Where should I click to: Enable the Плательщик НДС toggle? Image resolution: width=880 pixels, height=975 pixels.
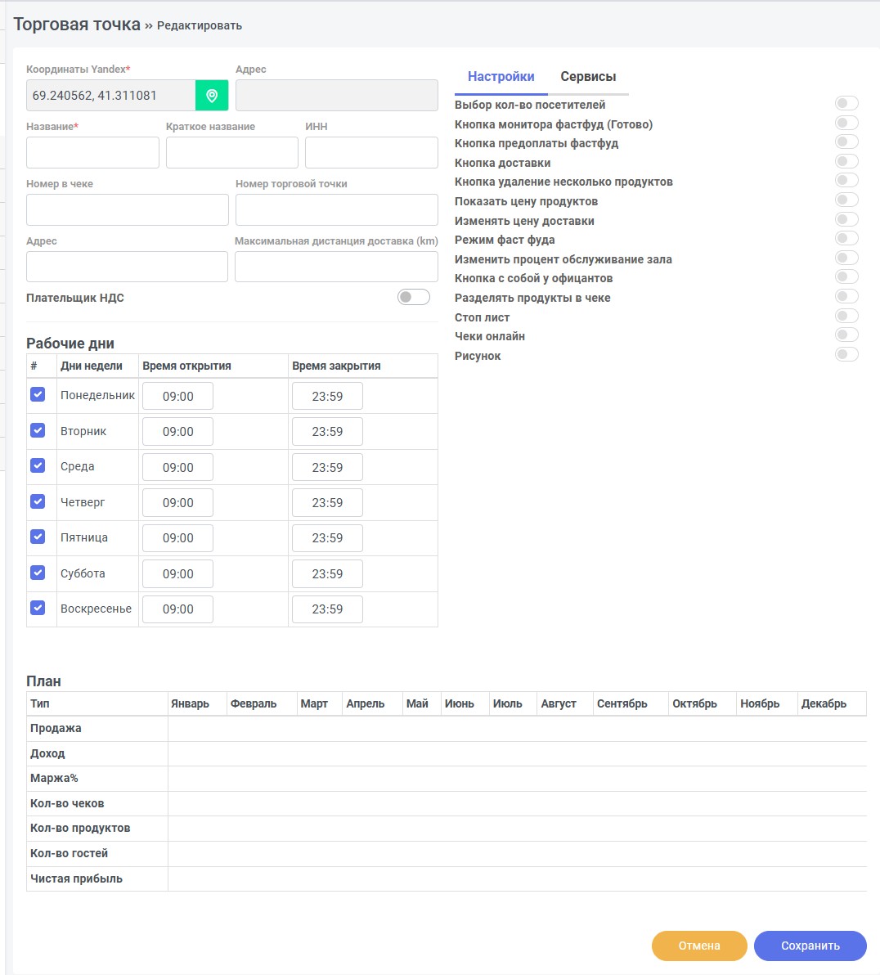pos(414,297)
